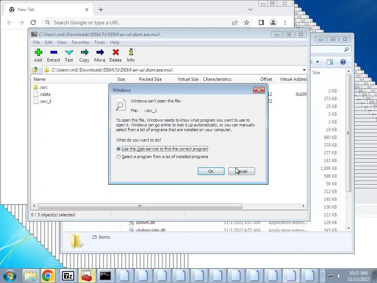Close the New Tab tab
The height and width of the screenshot is (283, 377).
pyautogui.click(x=87, y=10)
